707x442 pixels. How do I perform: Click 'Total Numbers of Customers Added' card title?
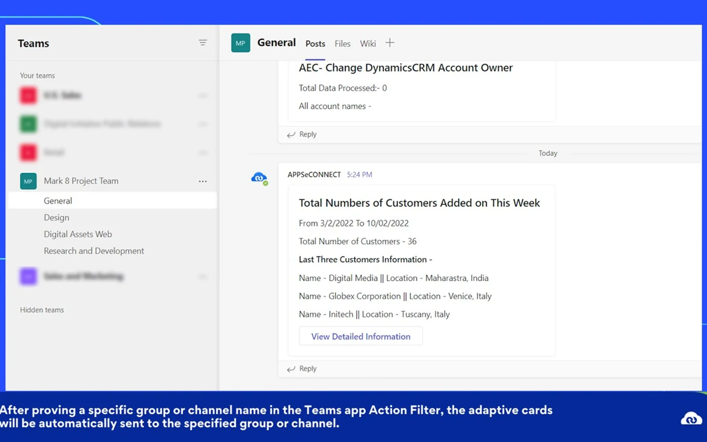pos(419,203)
